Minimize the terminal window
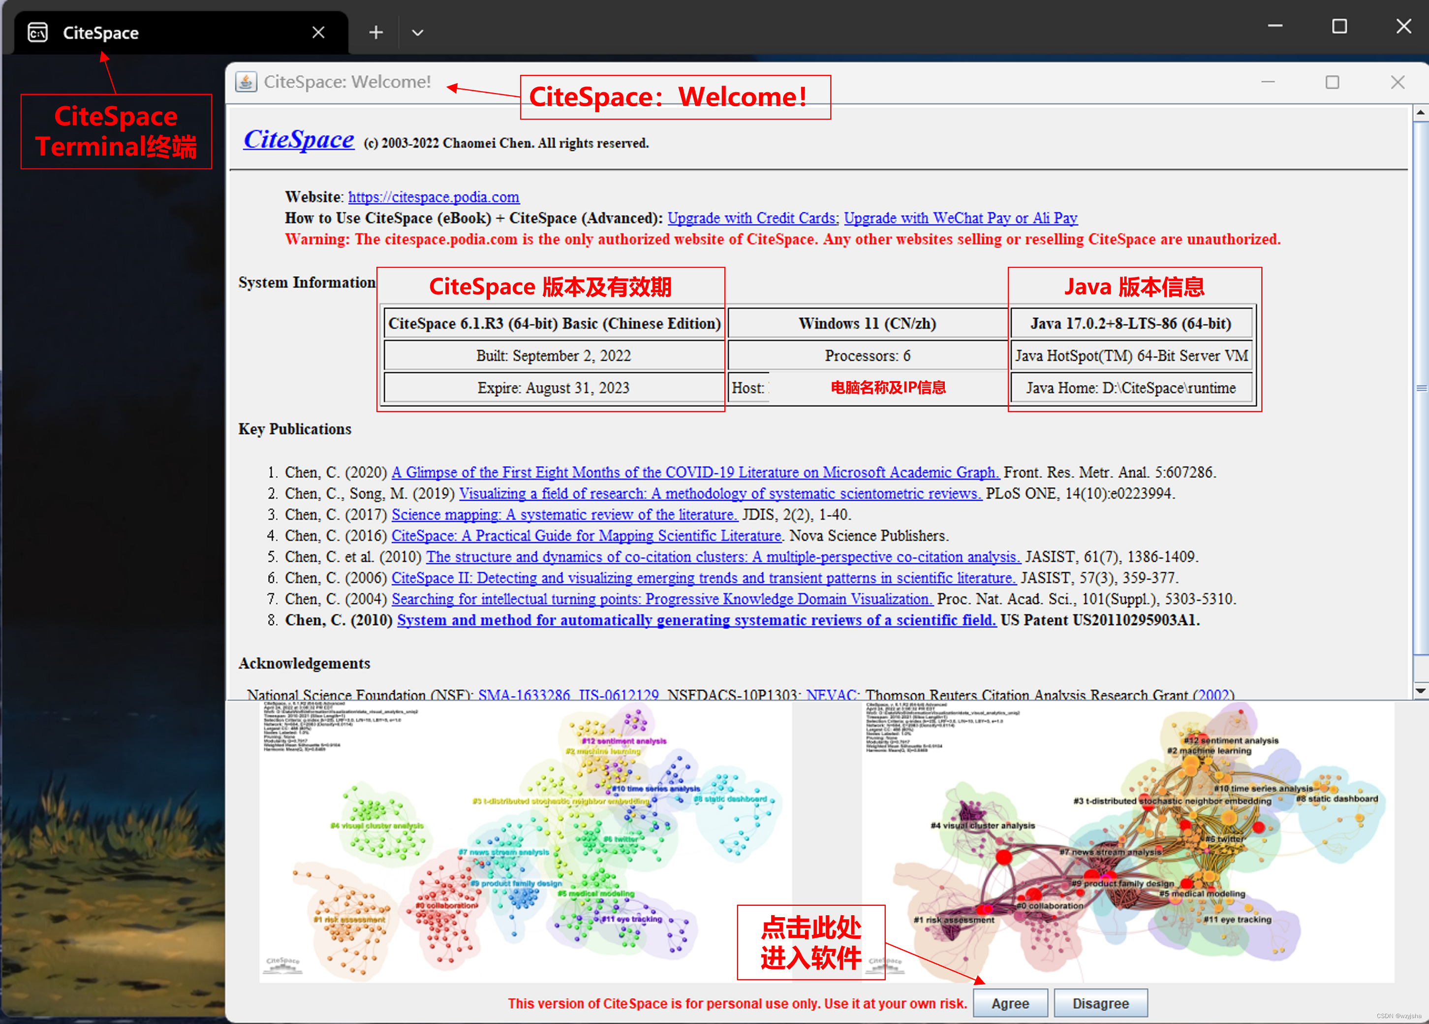The image size is (1429, 1024). pos(1274,26)
